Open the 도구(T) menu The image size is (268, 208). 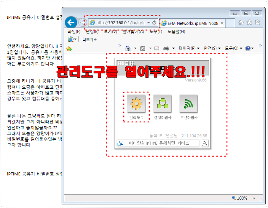click(x=155, y=31)
